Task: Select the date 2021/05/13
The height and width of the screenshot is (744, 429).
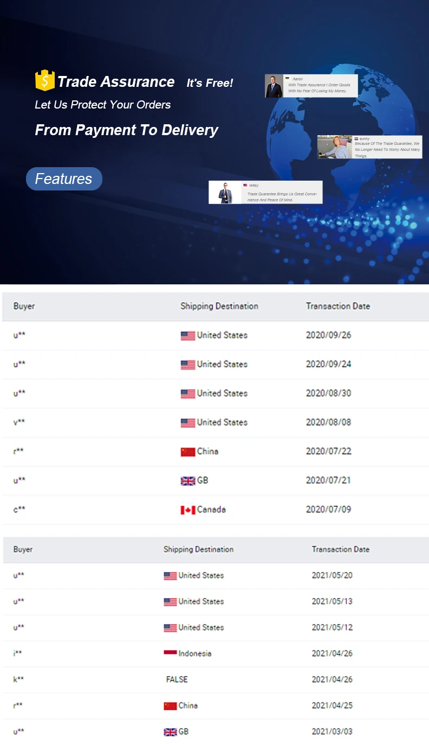Action: pyautogui.click(x=333, y=601)
